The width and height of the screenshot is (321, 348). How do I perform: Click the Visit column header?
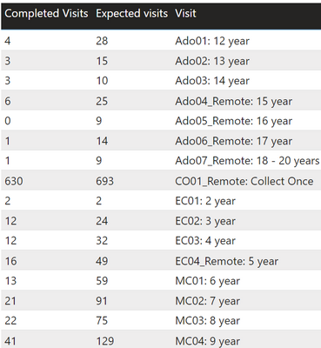point(185,14)
